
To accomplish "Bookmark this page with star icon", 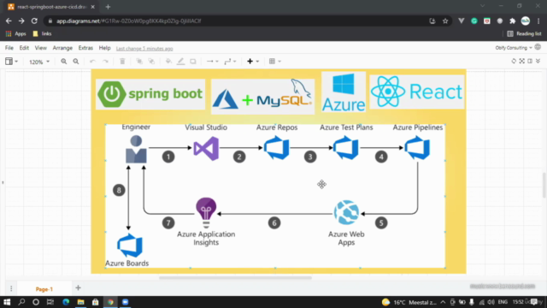I will click(x=445, y=21).
